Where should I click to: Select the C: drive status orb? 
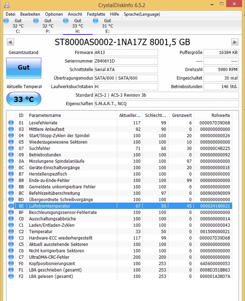[6, 21]
